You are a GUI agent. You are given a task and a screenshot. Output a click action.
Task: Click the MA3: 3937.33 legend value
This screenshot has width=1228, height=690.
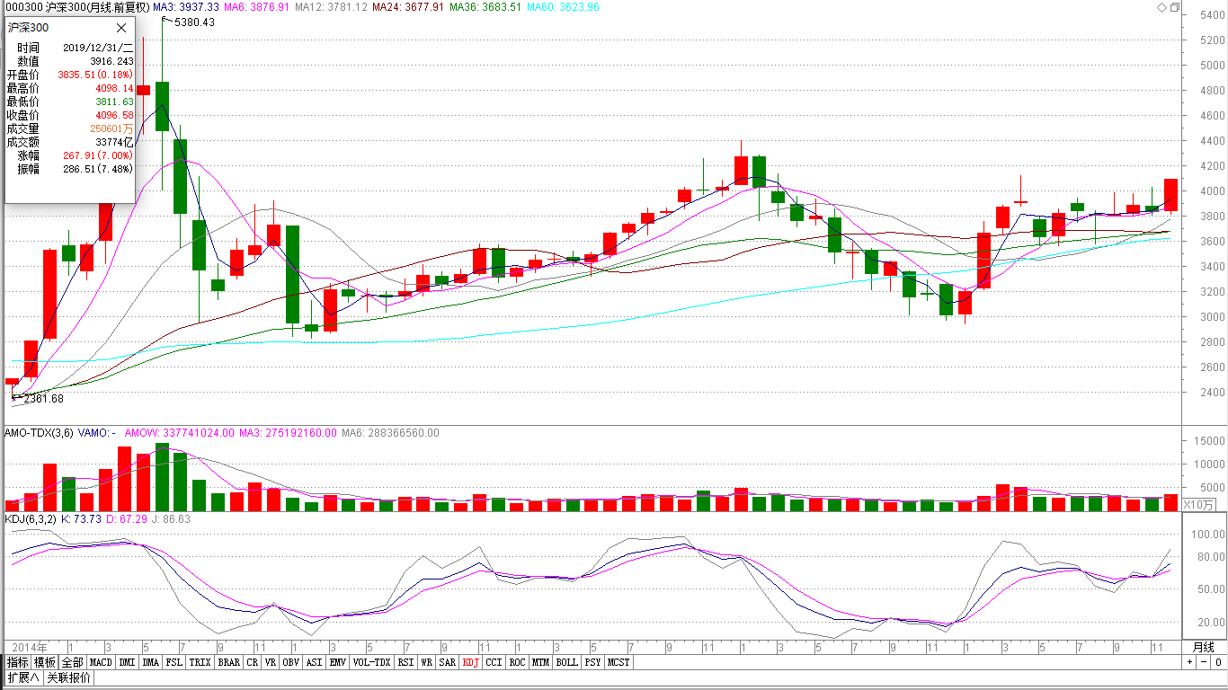[x=186, y=7]
